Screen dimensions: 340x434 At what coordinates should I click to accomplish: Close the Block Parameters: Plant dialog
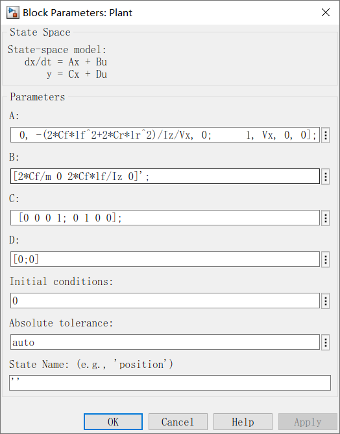click(326, 12)
